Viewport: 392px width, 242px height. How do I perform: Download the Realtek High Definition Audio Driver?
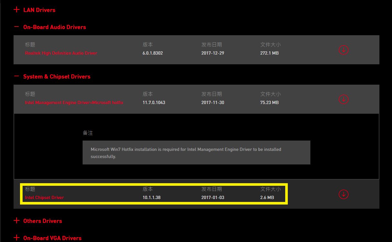pyautogui.click(x=344, y=50)
